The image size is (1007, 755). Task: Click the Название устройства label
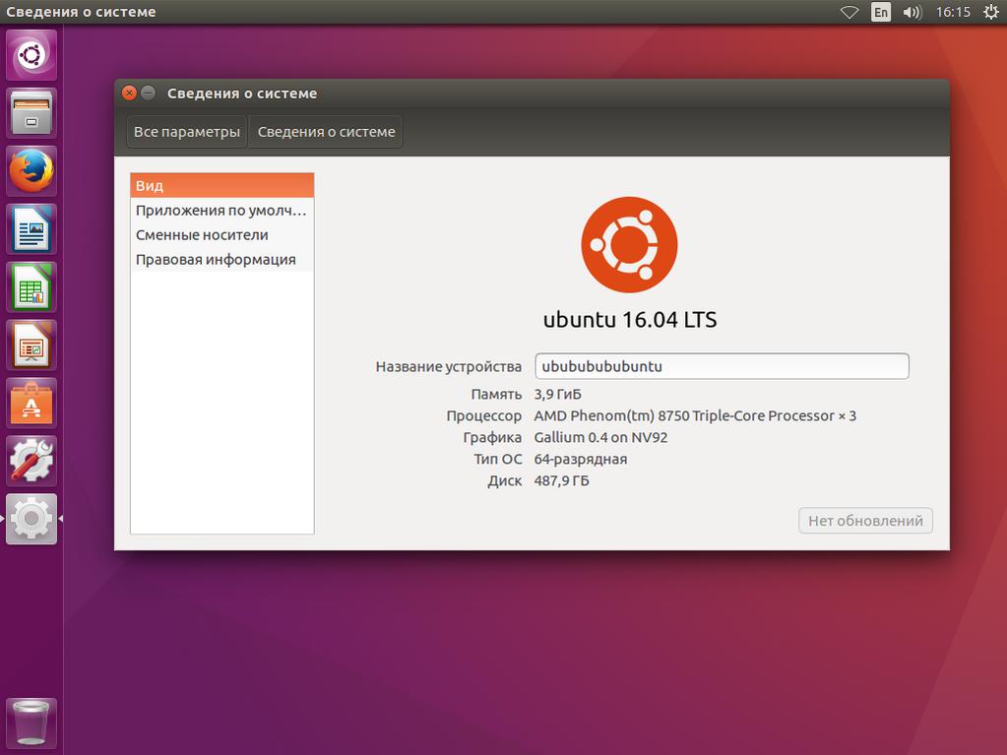pyautogui.click(x=448, y=366)
